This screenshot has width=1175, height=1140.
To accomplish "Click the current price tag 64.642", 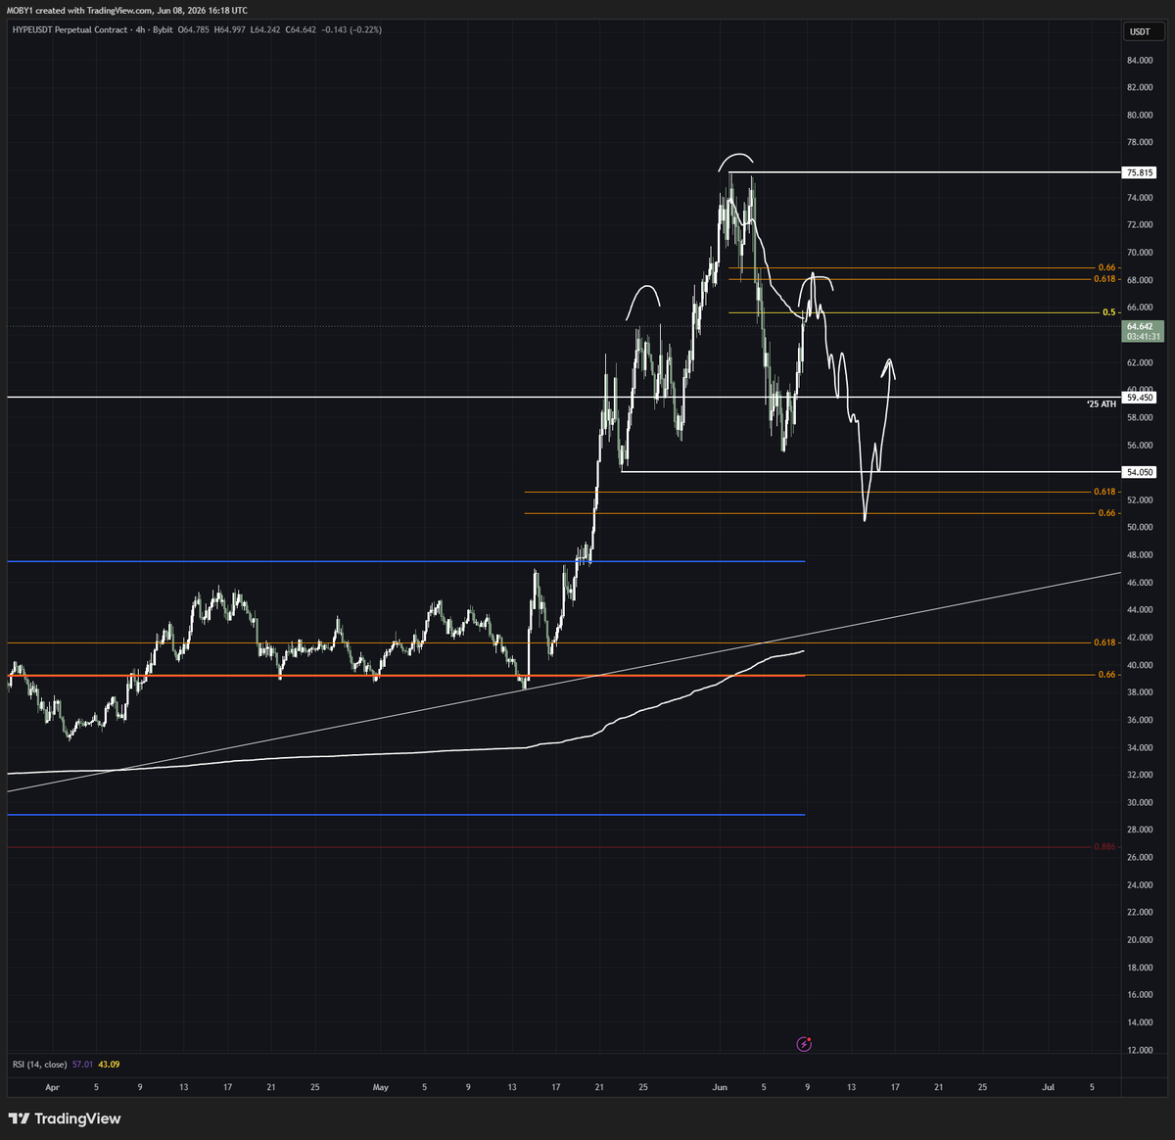I will (1140, 326).
